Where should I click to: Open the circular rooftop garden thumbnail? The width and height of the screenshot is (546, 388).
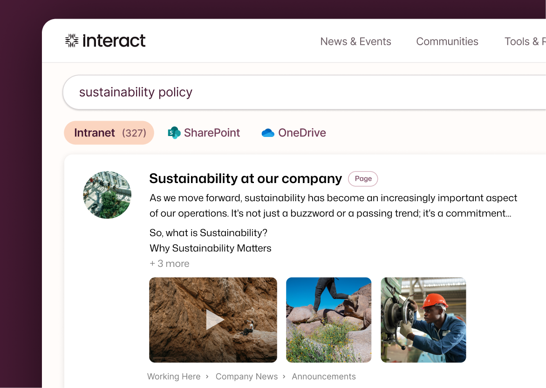107,195
